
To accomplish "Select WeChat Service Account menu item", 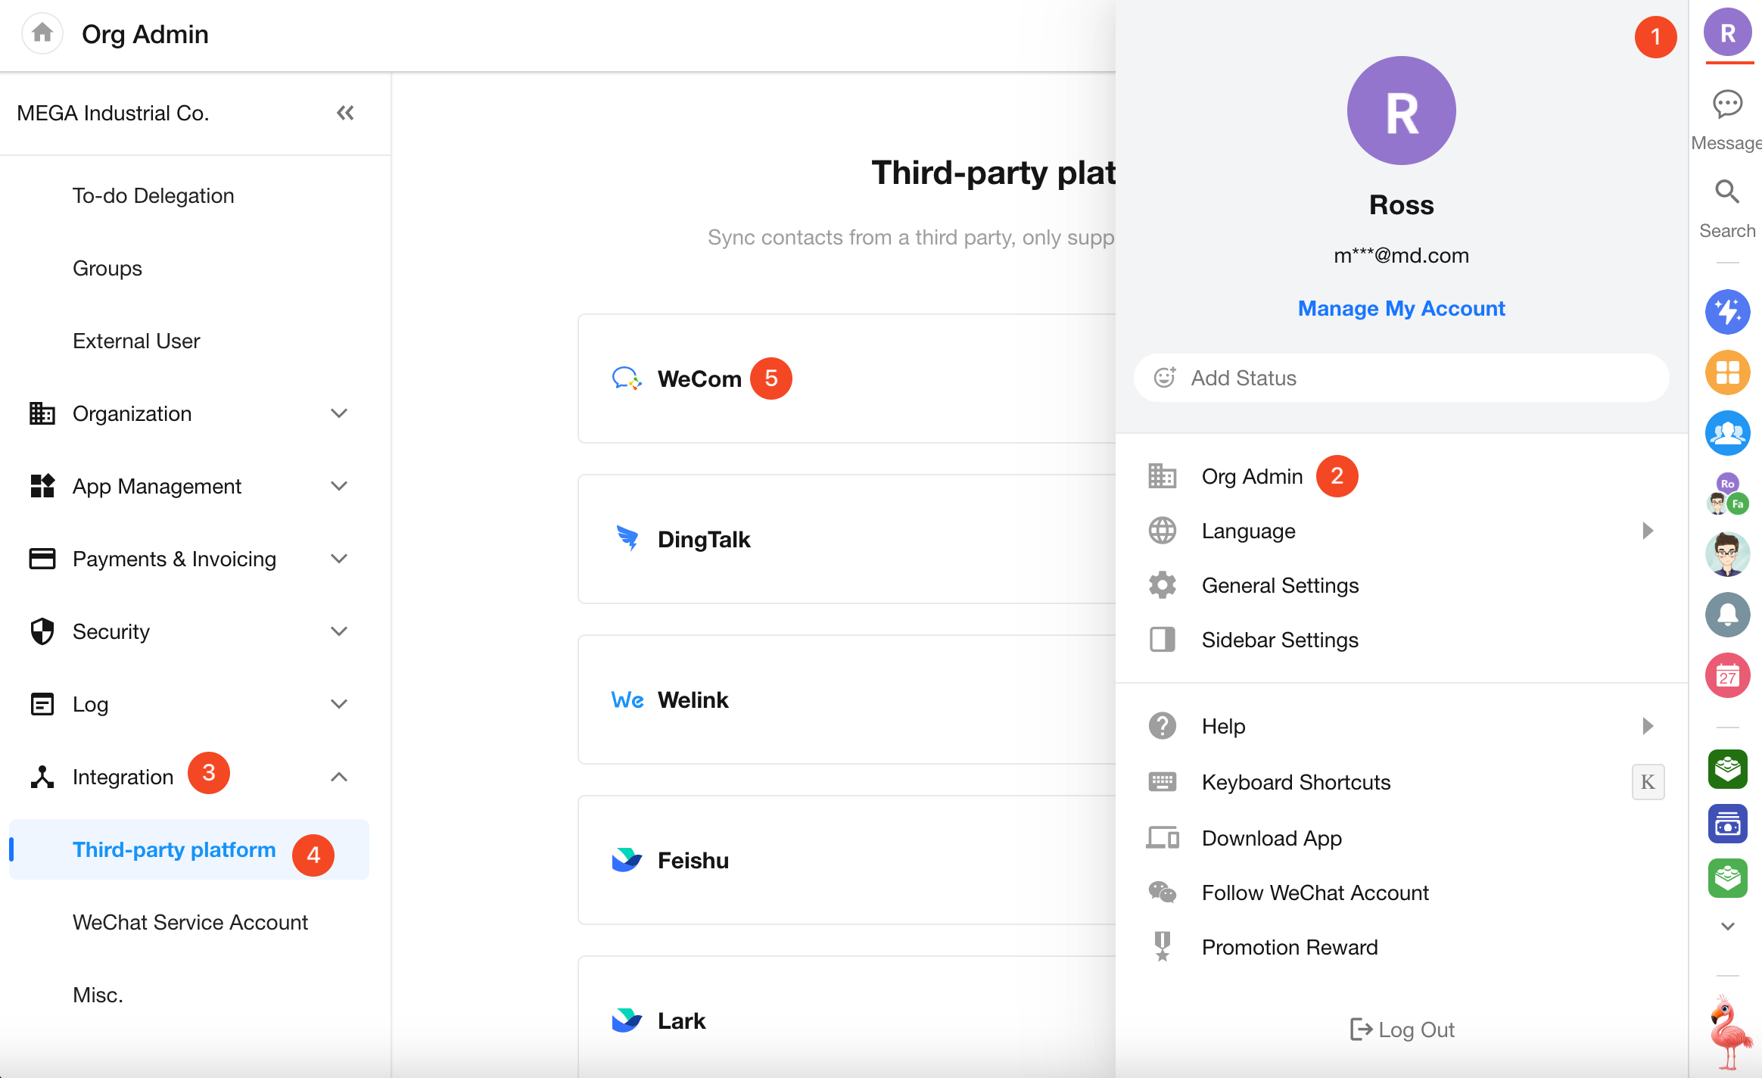I will (190, 922).
